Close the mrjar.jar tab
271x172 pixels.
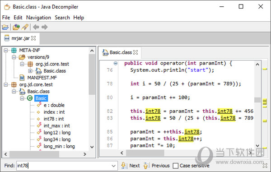pyautogui.click(x=33, y=38)
